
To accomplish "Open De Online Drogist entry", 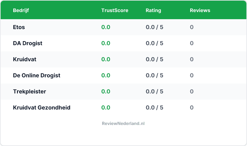I will point(36,75).
